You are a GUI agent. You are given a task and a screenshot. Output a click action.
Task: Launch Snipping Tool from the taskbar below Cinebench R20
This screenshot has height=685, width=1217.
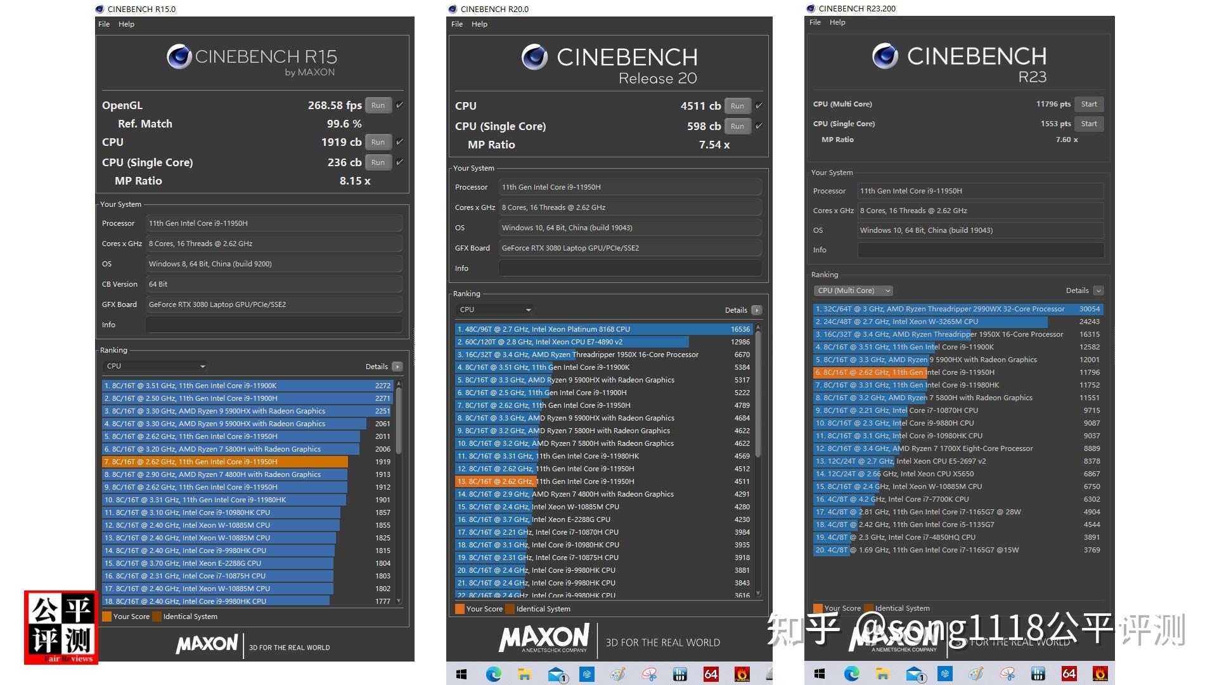coord(649,674)
